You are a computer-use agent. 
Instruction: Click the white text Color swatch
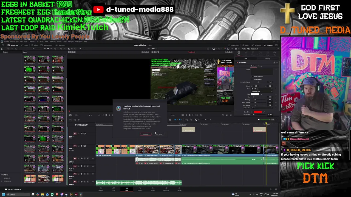tap(255, 94)
